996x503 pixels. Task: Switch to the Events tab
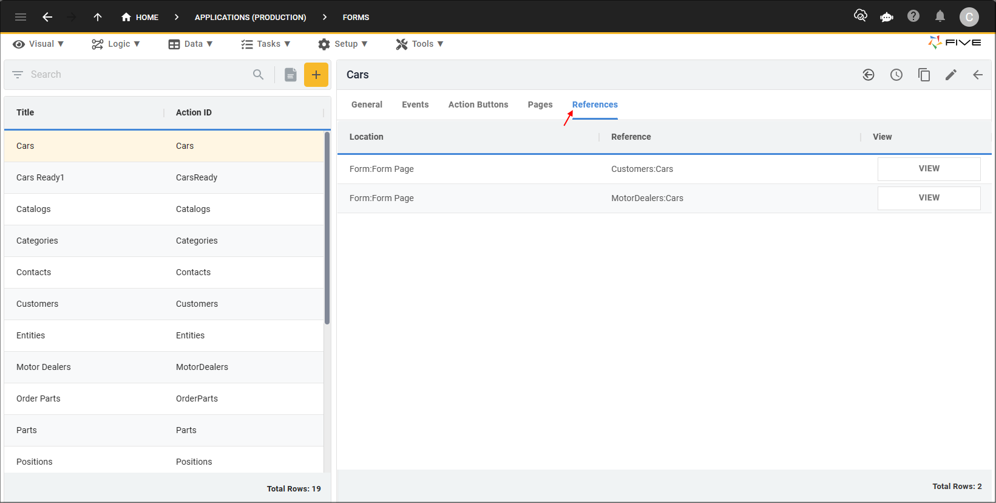[x=415, y=104]
